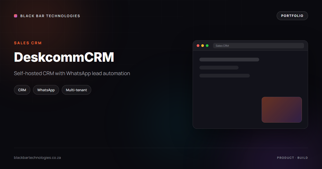Image resolution: width=322 pixels, height=169 pixels.
Task: Click the orange gradient card thumbnail
Action: coord(282,110)
